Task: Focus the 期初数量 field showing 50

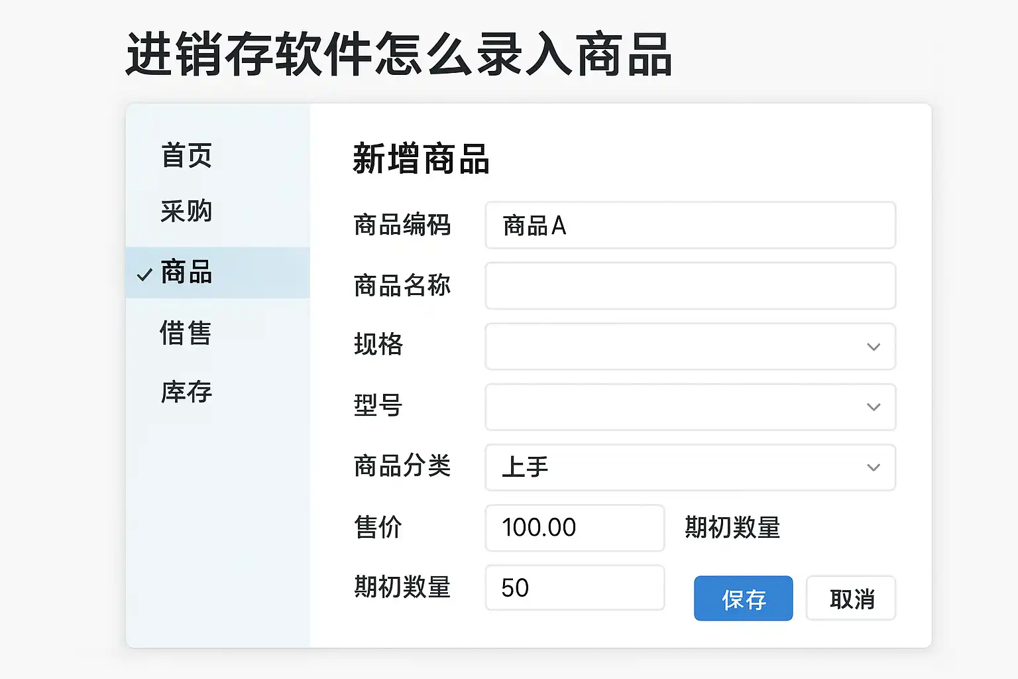Action: 575,587
